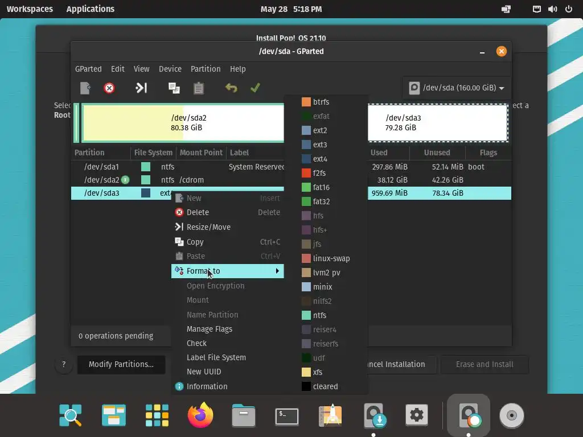Choose minix file system format
The image size is (583, 437).
coord(326,287)
